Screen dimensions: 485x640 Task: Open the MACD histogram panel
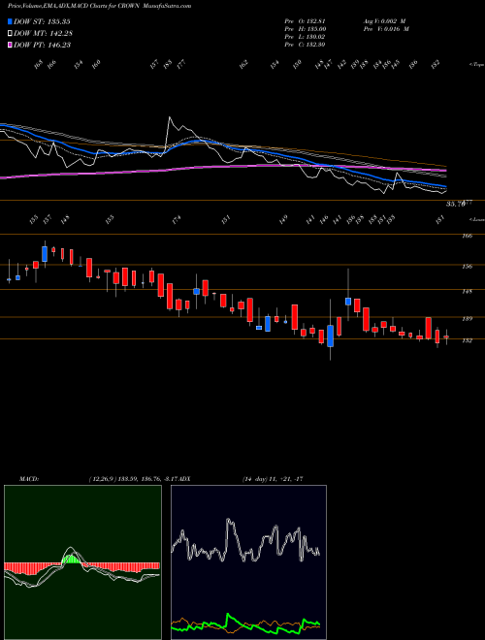(82, 562)
